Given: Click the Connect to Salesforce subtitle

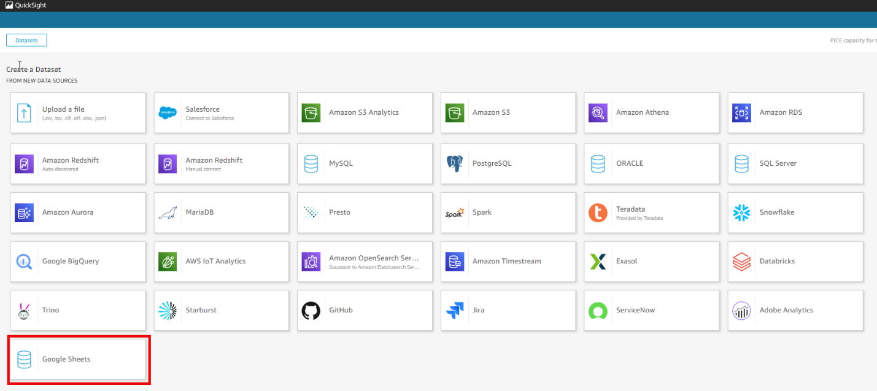Looking at the screenshot, I should 210,118.
